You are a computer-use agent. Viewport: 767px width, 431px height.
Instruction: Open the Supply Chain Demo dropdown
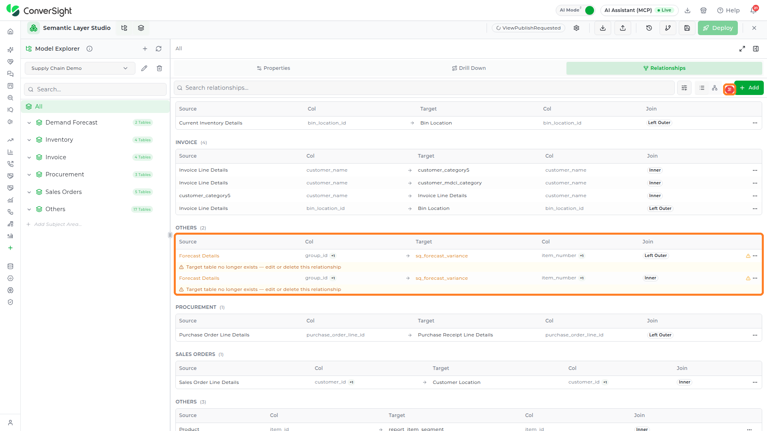[80, 68]
